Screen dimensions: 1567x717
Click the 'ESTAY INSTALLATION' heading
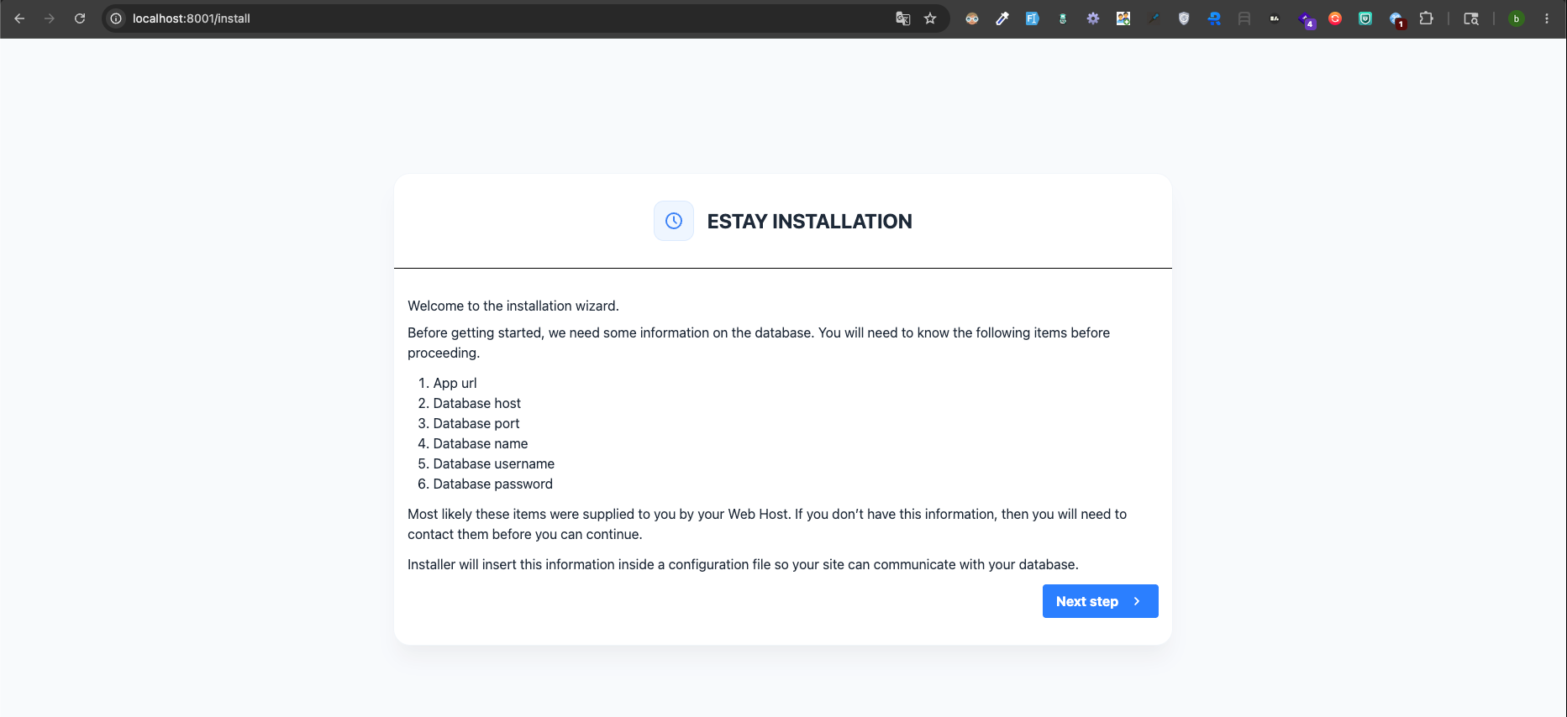pos(809,222)
